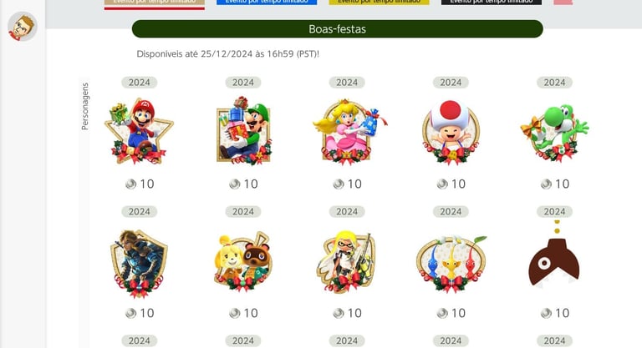Click the 2024 label above Peach
Image resolution: width=642 pixels, height=348 pixels.
pyautogui.click(x=347, y=82)
